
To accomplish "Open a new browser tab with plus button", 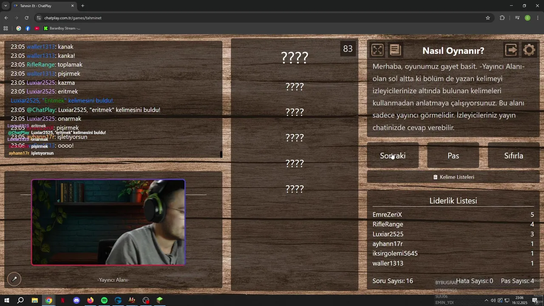I will tap(82, 6).
